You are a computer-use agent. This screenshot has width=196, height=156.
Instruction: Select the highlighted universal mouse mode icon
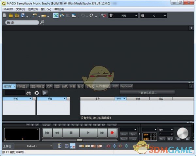click(56, 15)
